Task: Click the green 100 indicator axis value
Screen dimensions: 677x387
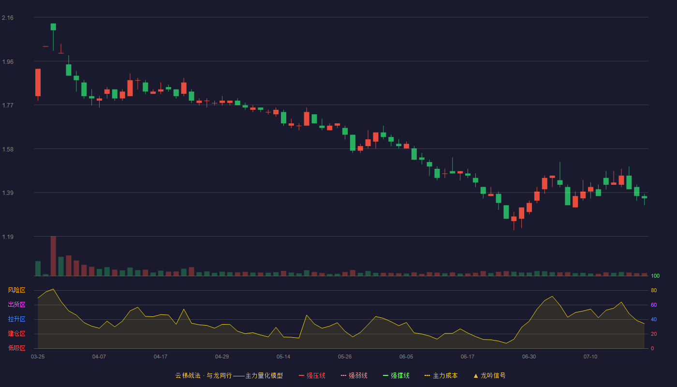Action: click(x=655, y=276)
